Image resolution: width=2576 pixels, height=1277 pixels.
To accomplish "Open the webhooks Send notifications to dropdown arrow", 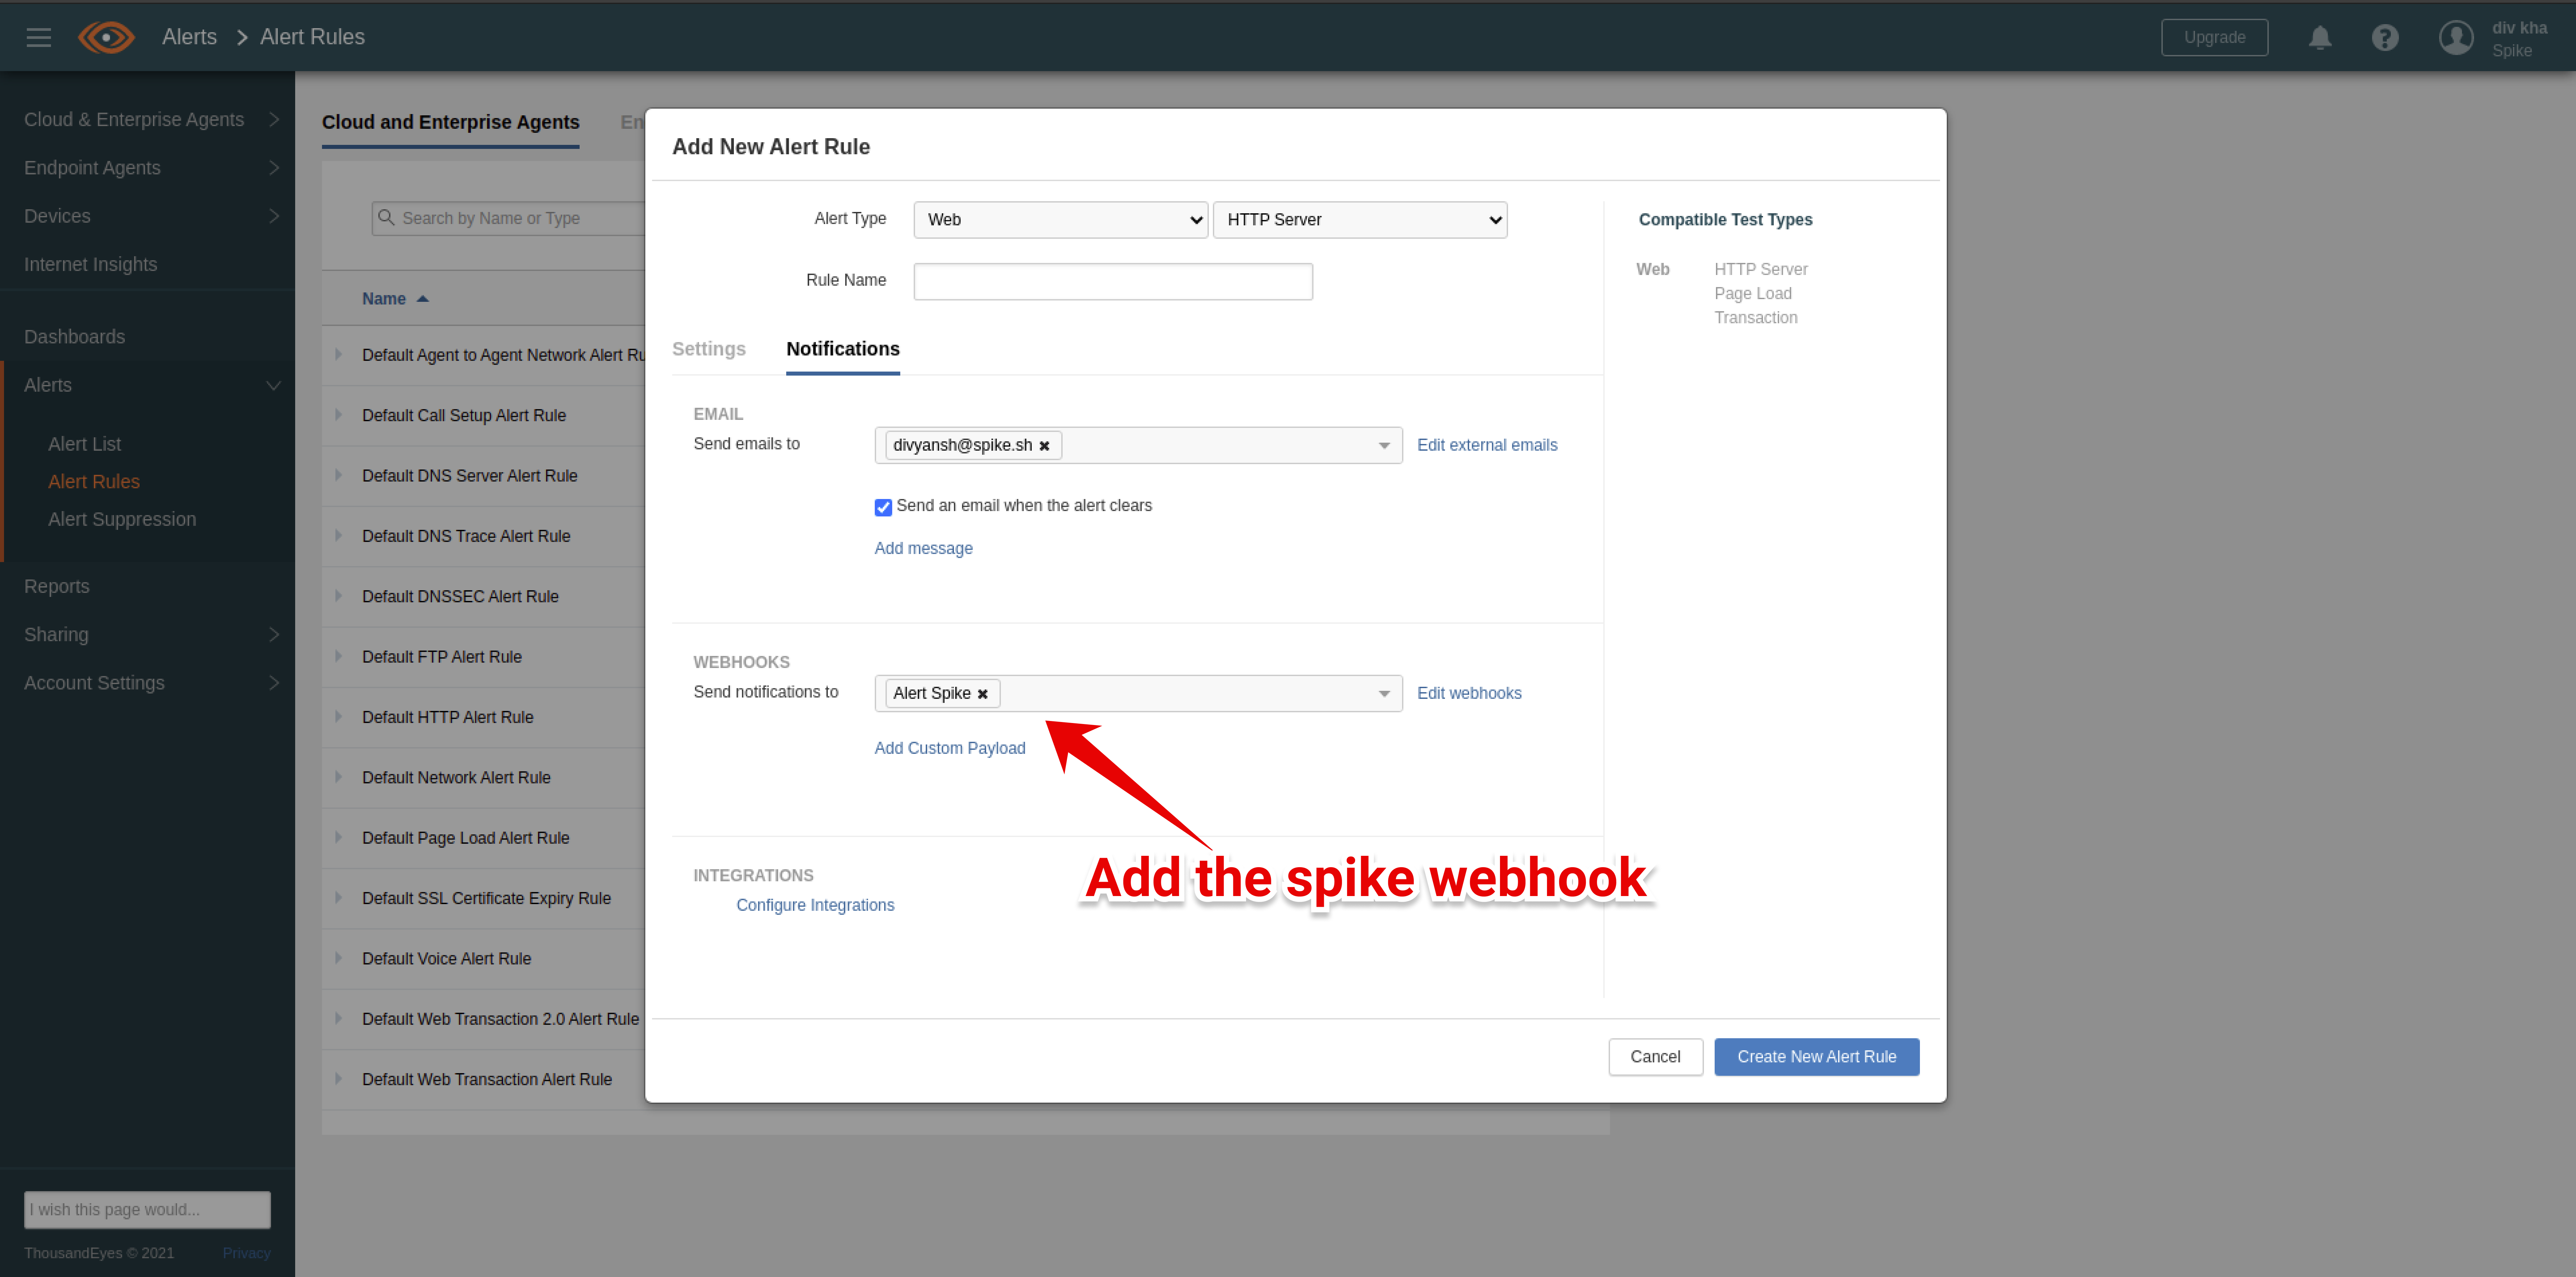I will (x=1384, y=694).
